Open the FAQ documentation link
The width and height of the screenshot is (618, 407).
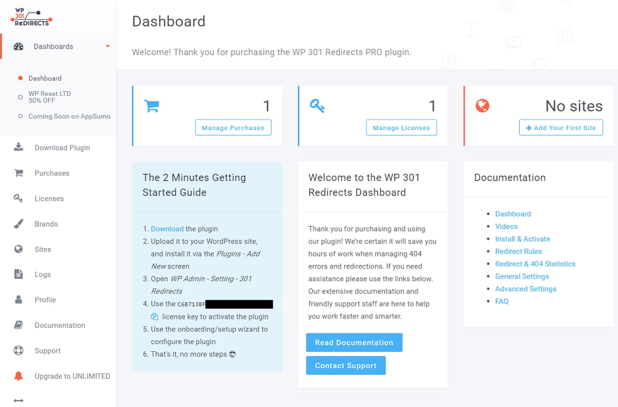[x=502, y=302]
